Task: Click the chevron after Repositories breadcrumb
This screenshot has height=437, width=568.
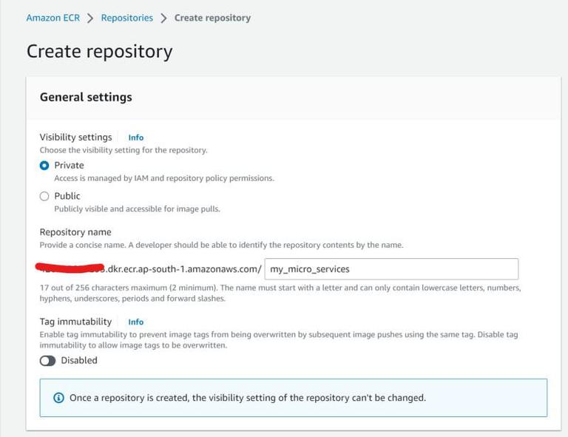Action: (163, 18)
